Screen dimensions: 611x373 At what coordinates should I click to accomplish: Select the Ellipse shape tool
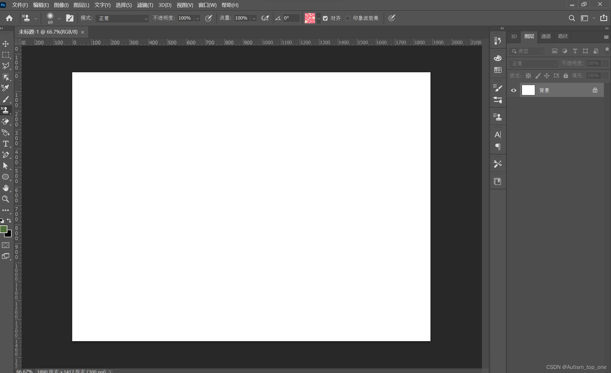5,177
